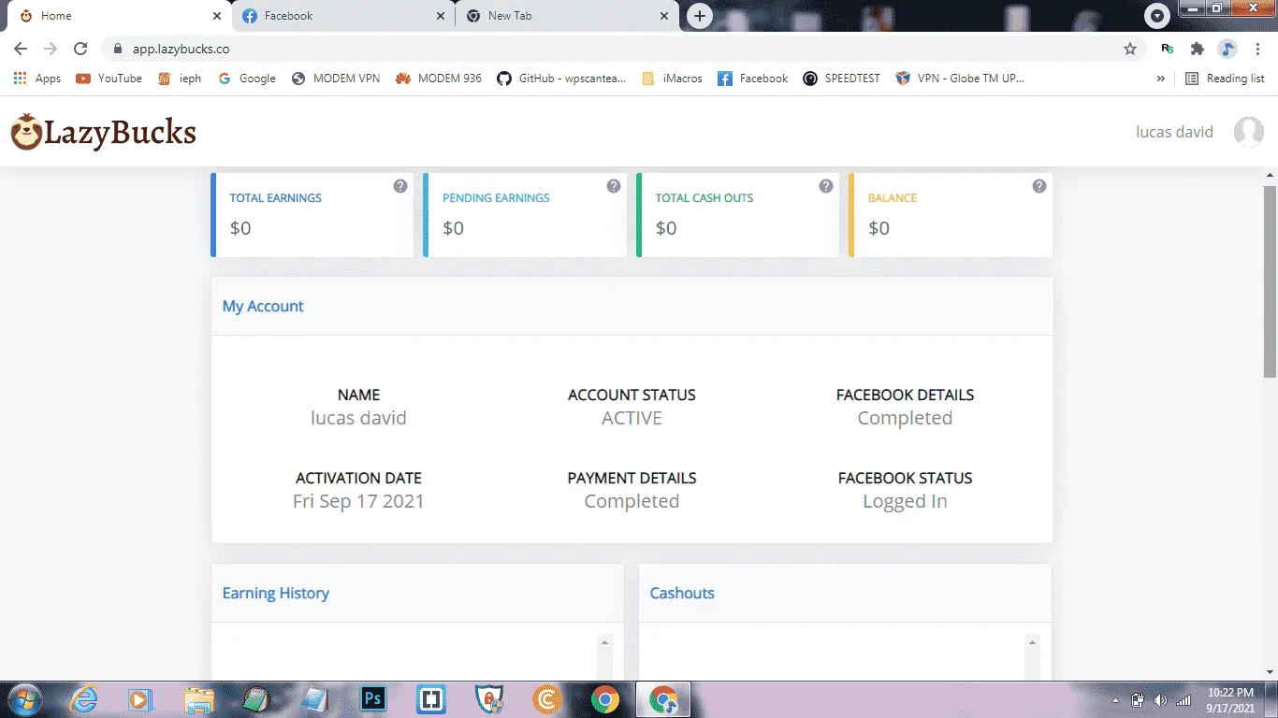This screenshot has height=718, width=1278.
Task: Open help for Total Earnings card
Action: pyautogui.click(x=400, y=186)
